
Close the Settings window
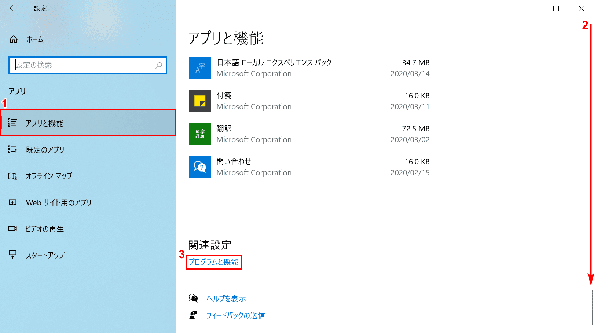point(581,8)
